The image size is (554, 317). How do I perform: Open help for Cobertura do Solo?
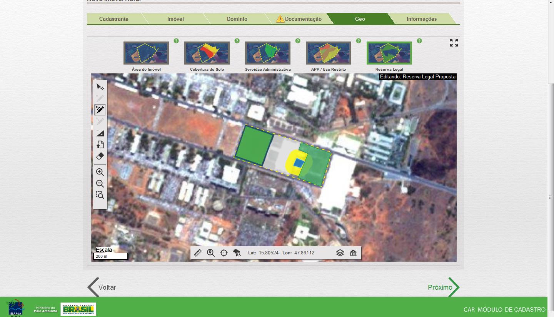[237, 41]
